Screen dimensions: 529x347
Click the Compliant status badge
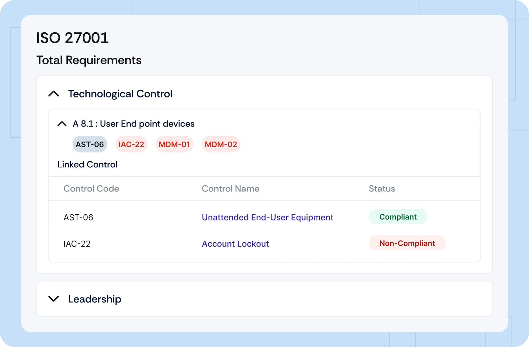(x=398, y=217)
